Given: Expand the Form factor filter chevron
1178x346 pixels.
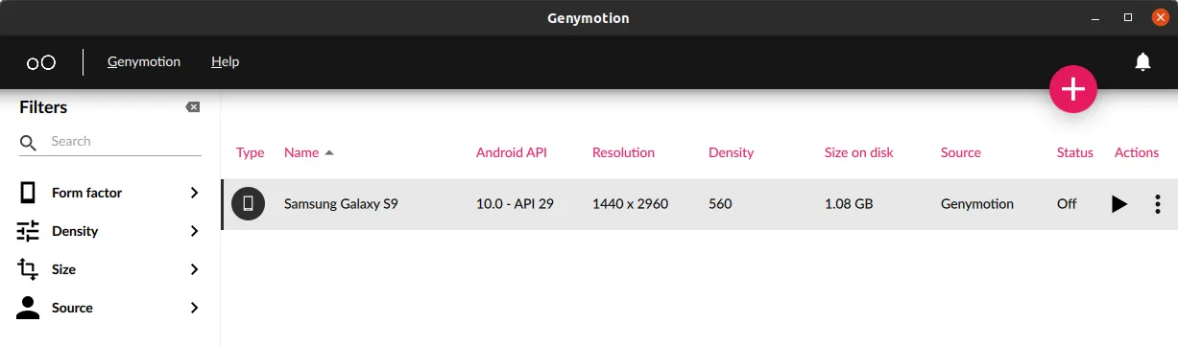Looking at the screenshot, I should 195,193.
